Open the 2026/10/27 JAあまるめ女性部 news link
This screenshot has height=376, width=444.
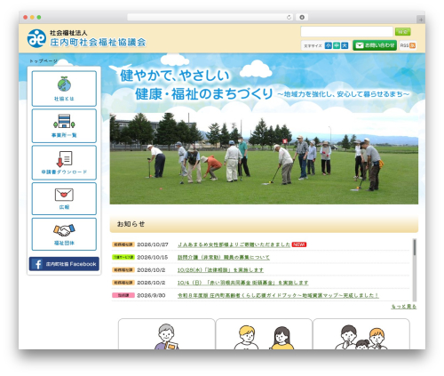(x=234, y=244)
